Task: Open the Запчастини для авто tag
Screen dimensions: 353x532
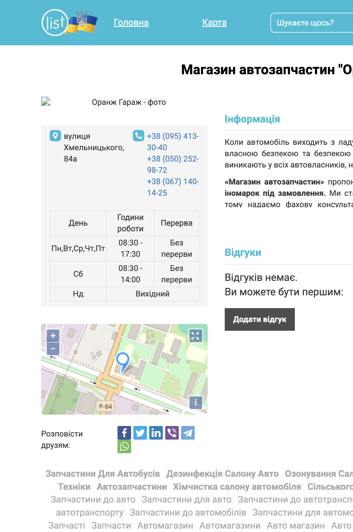Action: 186,499
